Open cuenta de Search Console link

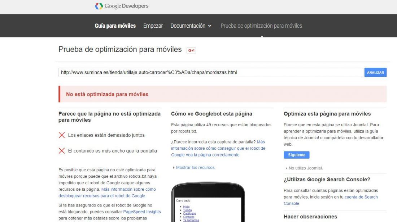[x=331, y=200]
